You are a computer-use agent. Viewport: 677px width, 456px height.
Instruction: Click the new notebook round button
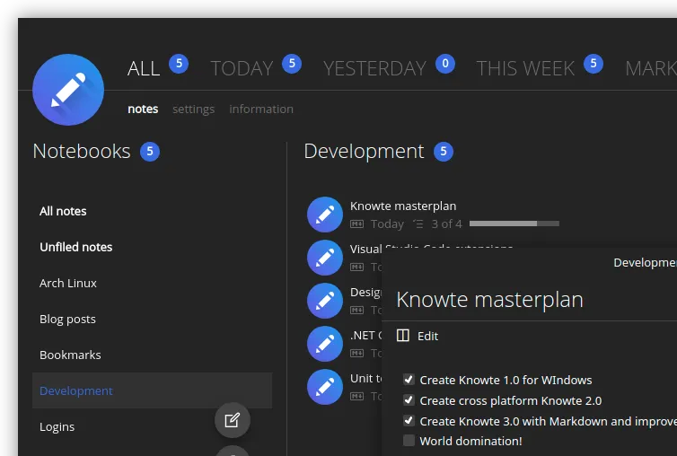tap(233, 420)
